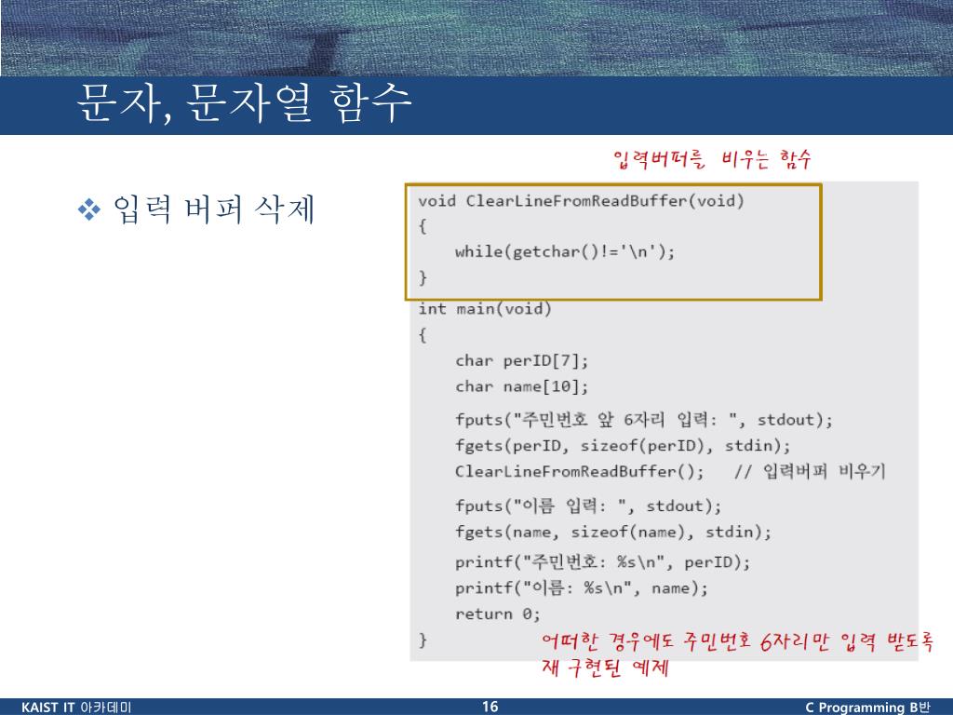Click the while(getchar()!='\n'); line
This screenshot has width=953, height=715.
coord(565,251)
